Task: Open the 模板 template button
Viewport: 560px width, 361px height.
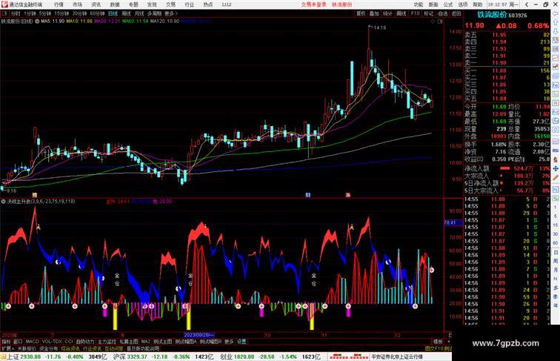Action: tap(438, 342)
